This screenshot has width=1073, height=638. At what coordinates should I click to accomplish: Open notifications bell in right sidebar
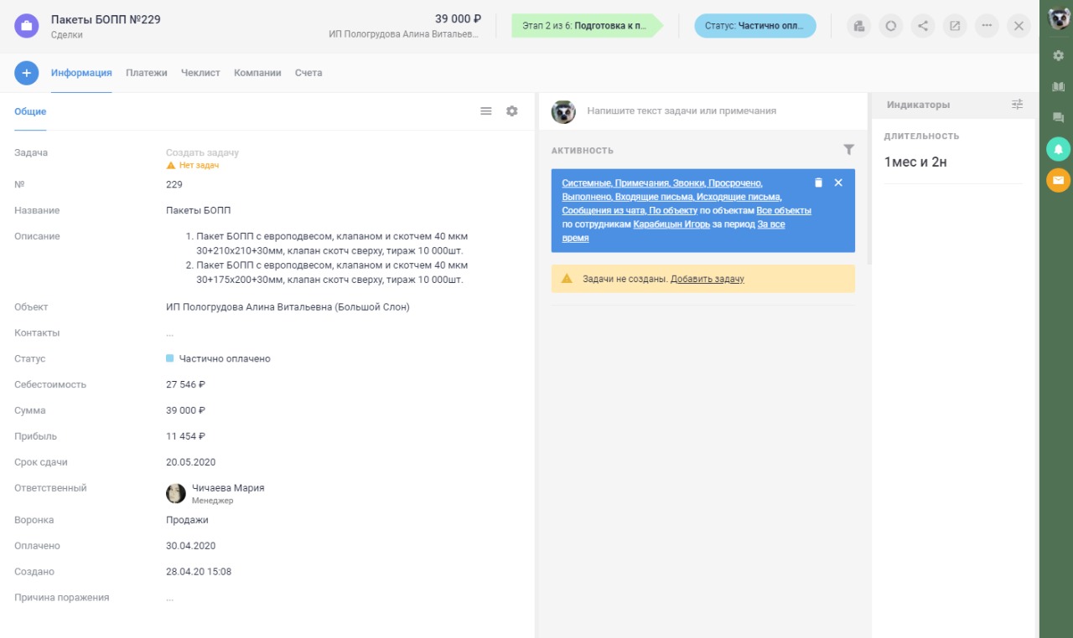[1058, 149]
